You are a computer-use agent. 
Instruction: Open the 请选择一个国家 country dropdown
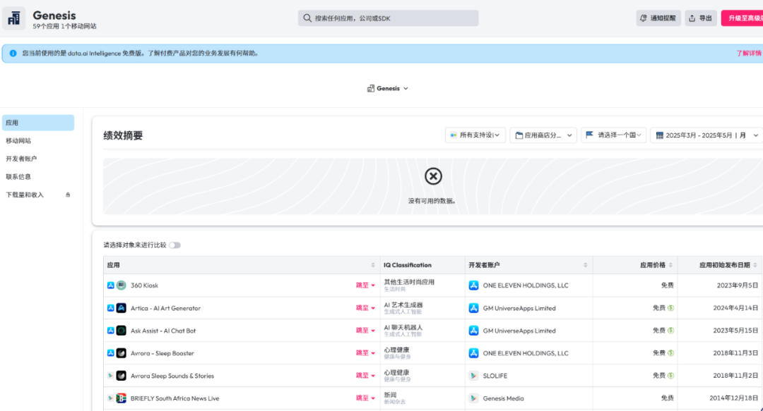pyautogui.click(x=614, y=135)
